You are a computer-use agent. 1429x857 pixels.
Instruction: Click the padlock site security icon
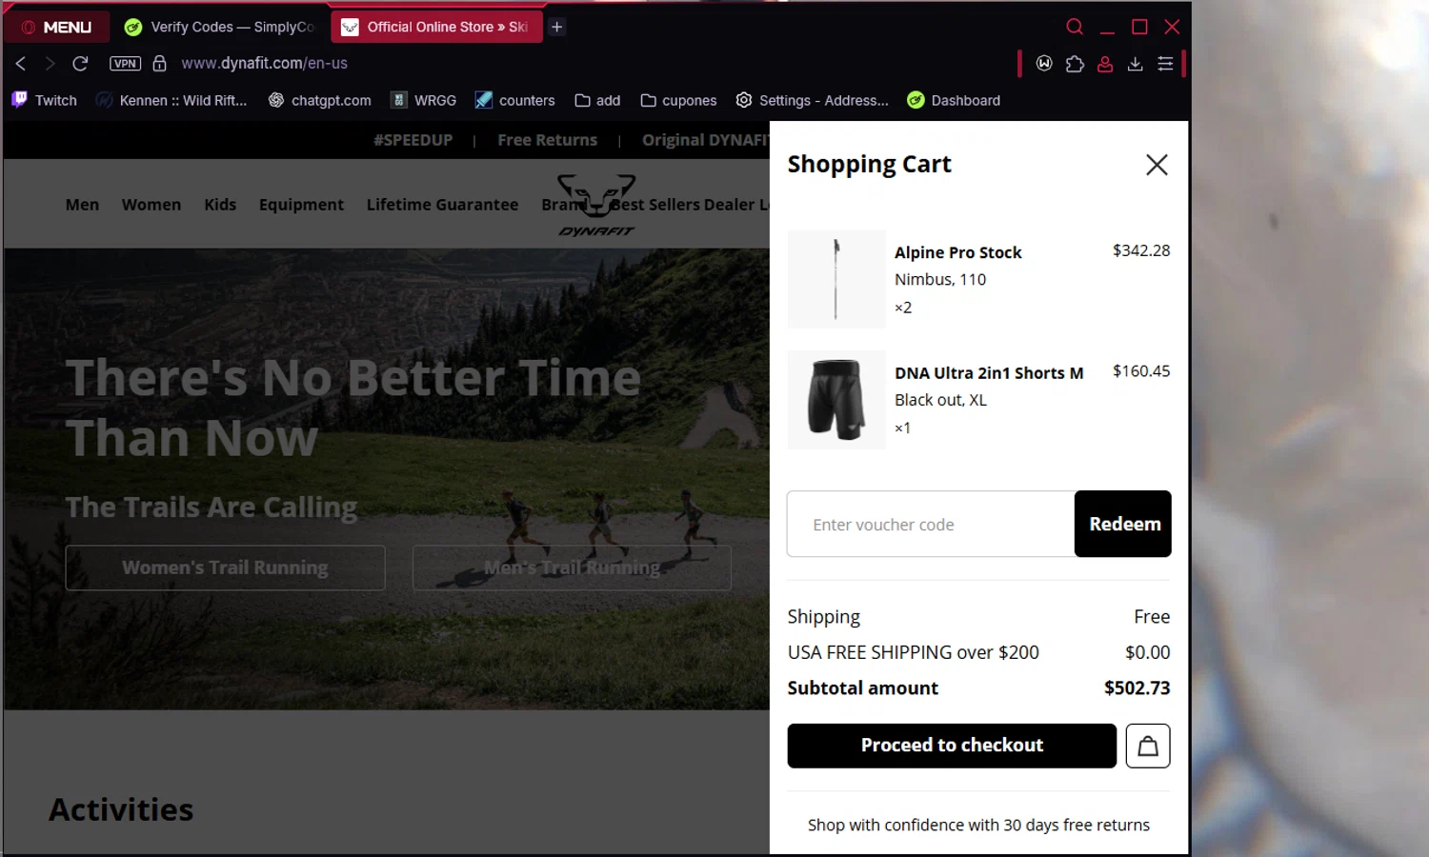tap(160, 63)
